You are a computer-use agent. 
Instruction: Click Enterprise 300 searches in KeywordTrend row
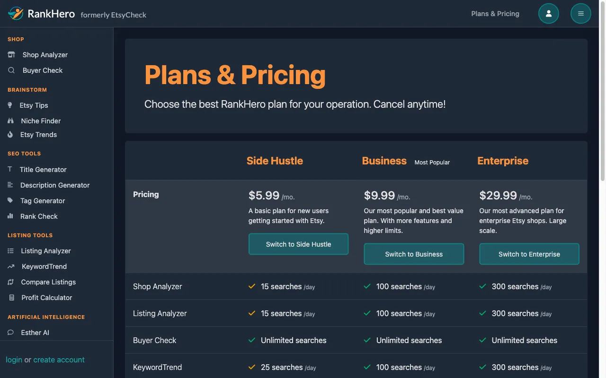(522, 367)
